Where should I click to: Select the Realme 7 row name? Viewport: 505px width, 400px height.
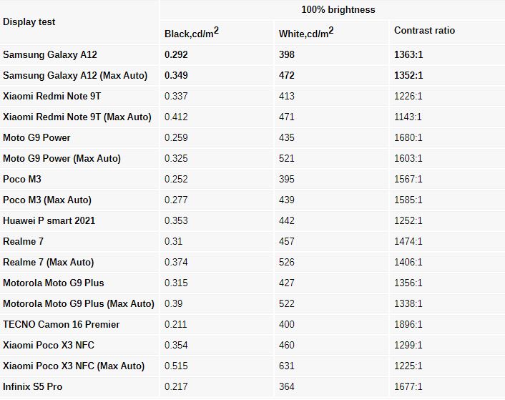click(23, 242)
